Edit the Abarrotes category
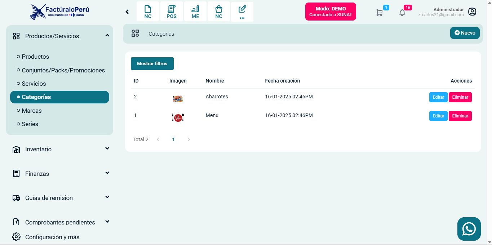 [x=438, y=97]
